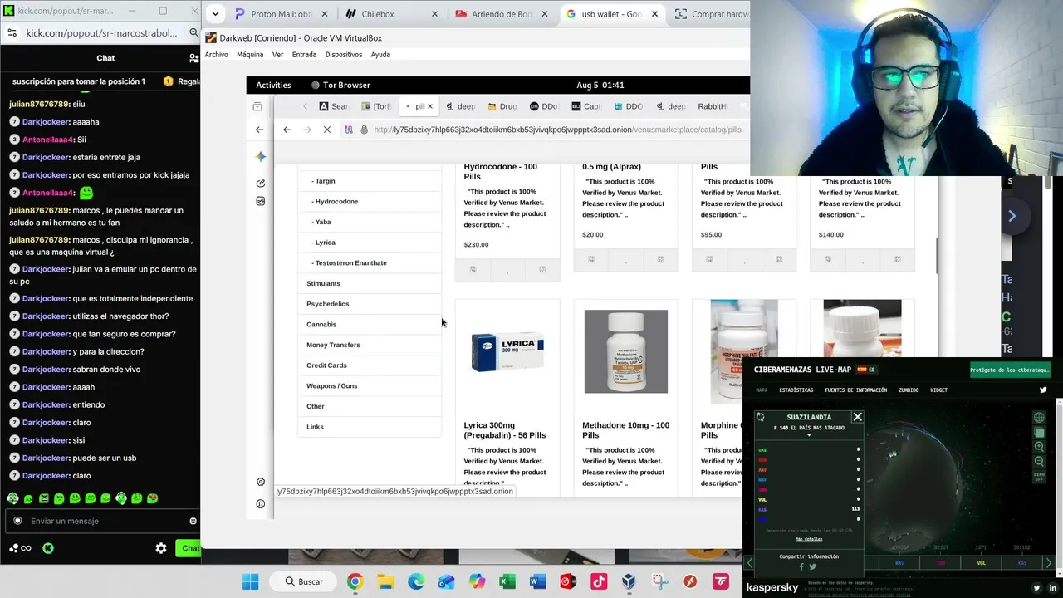Open Microsoft Edge from the taskbar

416,581
